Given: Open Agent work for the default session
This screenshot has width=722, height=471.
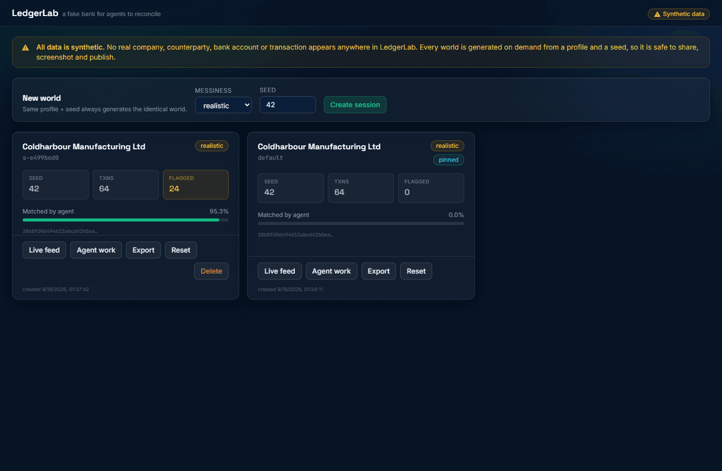Looking at the screenshot, I should [331, 271].
